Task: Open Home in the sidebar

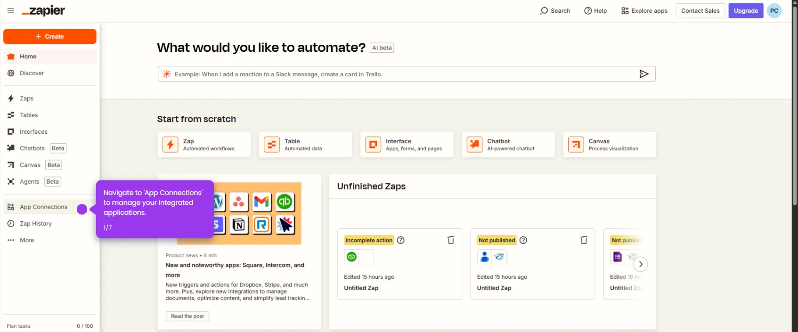Action: click(x=50, y=57)
